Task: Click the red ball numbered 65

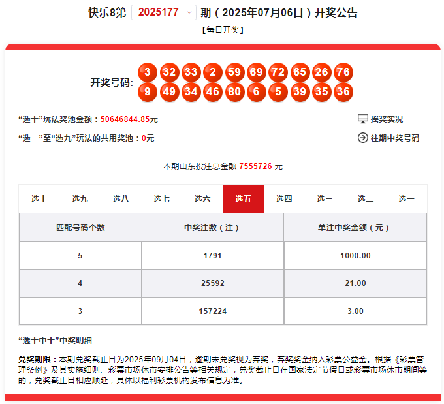Action: click(x=300, y=72)
